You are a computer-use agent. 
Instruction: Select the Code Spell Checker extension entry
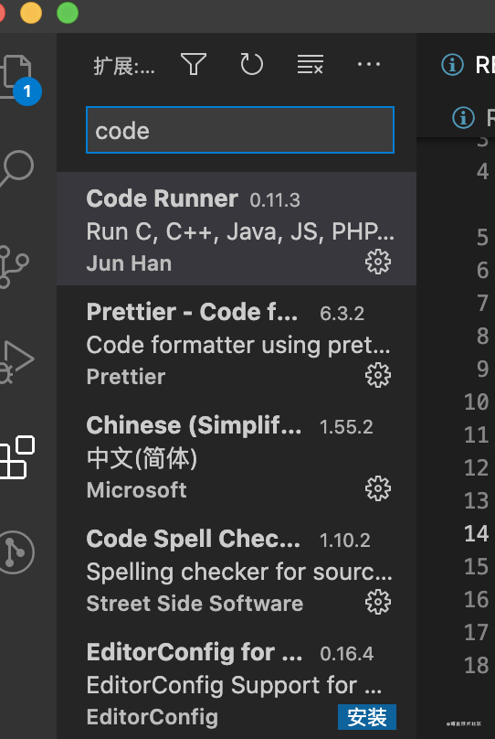click(237, 569)
